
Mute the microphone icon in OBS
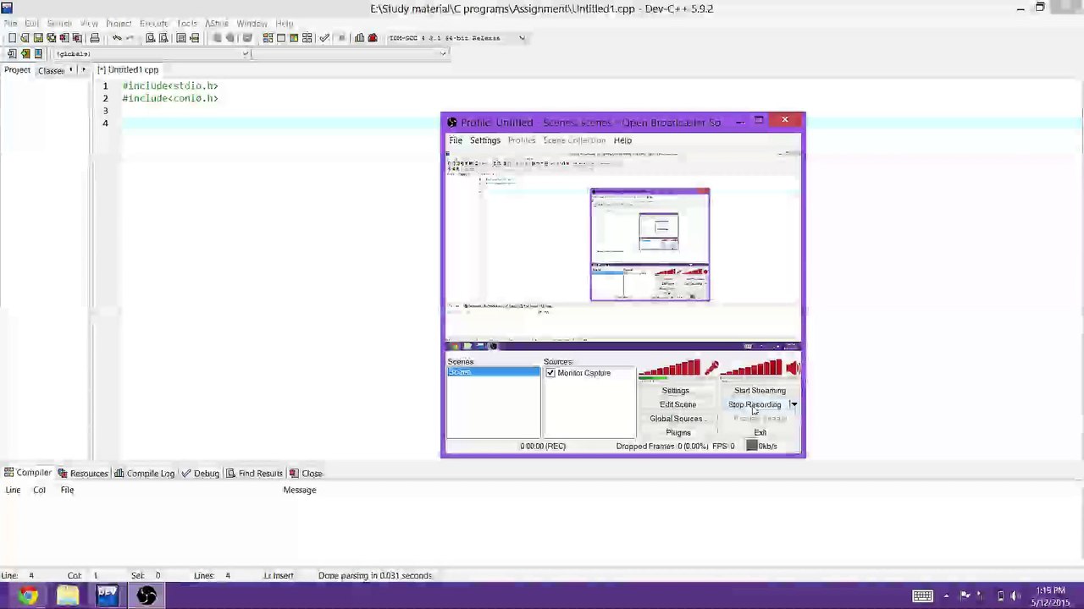711,368
